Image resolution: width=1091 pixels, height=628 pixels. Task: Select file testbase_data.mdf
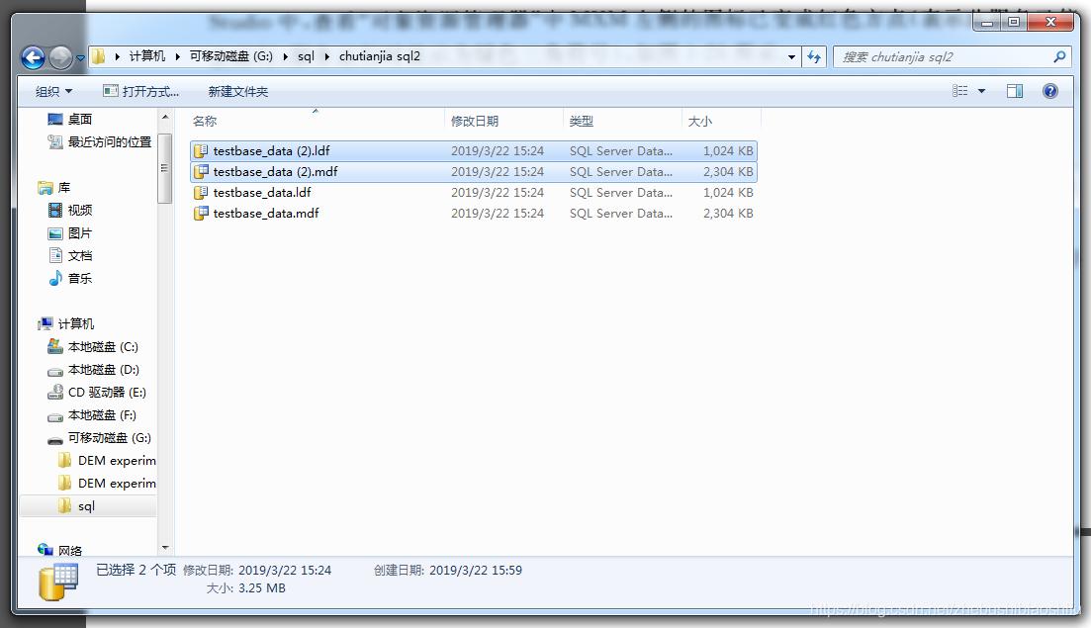click(473, 214)
